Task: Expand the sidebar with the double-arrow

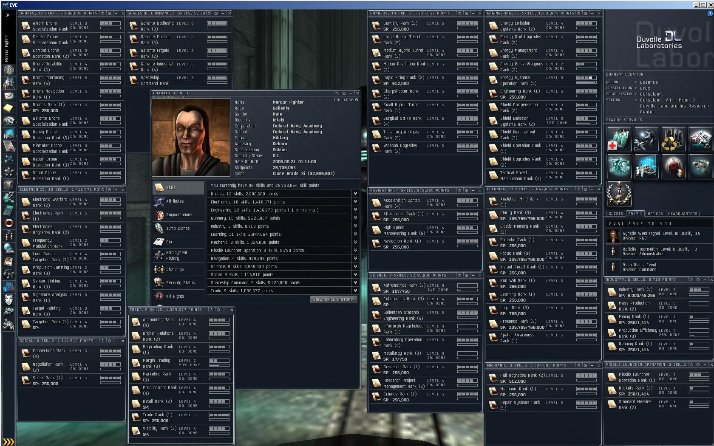Action: (x=8, y=15)
